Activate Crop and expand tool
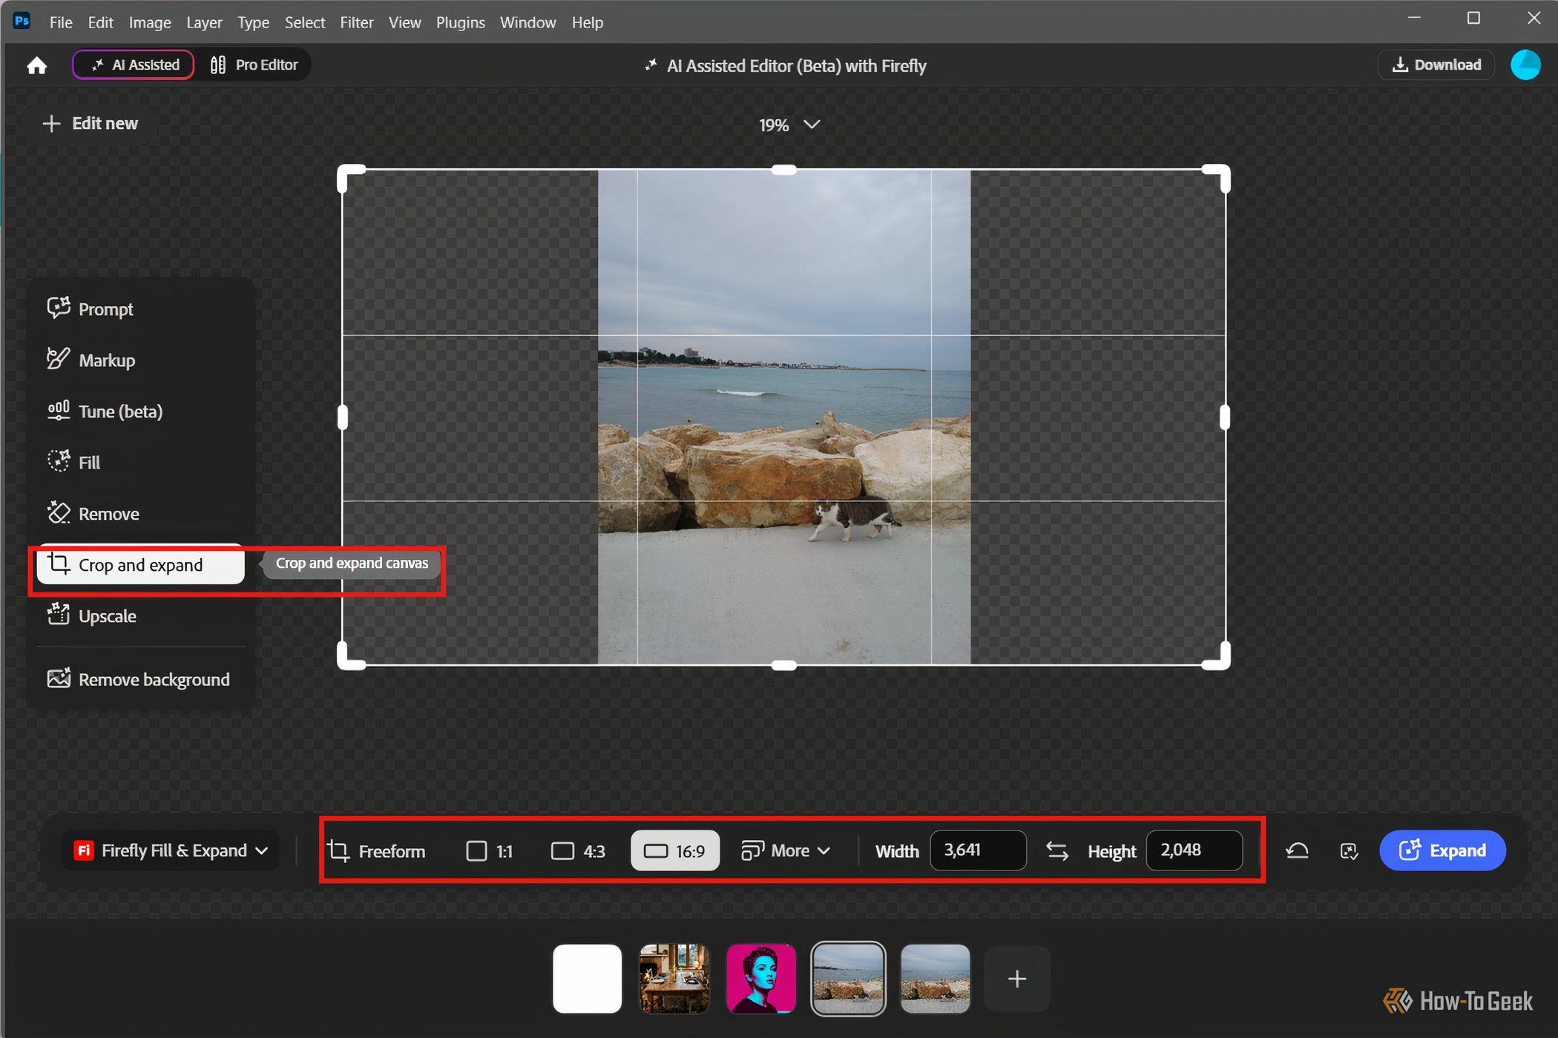 tap(140, 565)
